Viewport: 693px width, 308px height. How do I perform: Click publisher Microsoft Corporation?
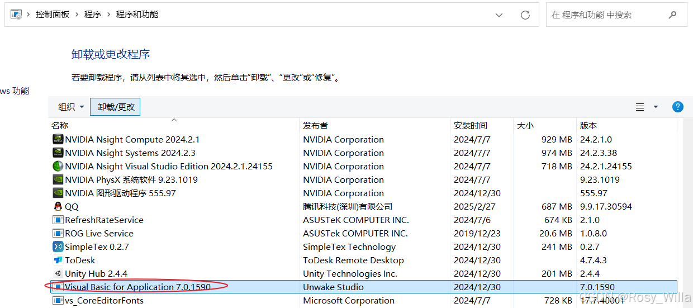pos(349,301)
